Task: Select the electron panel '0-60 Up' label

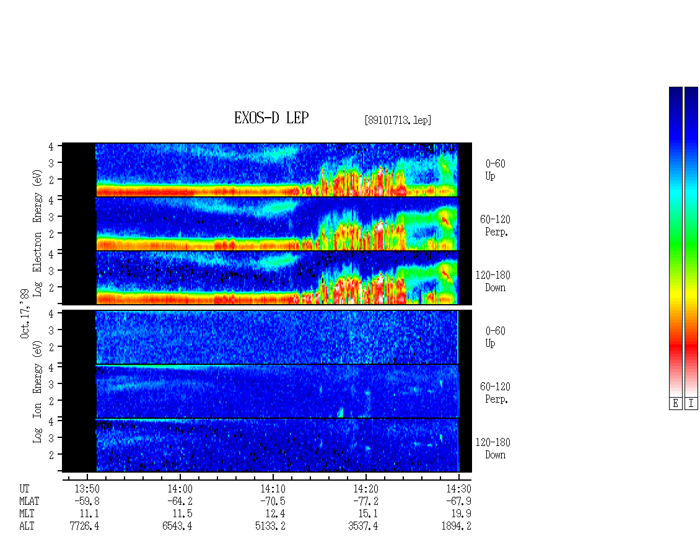Action: (x=495, y=170)
